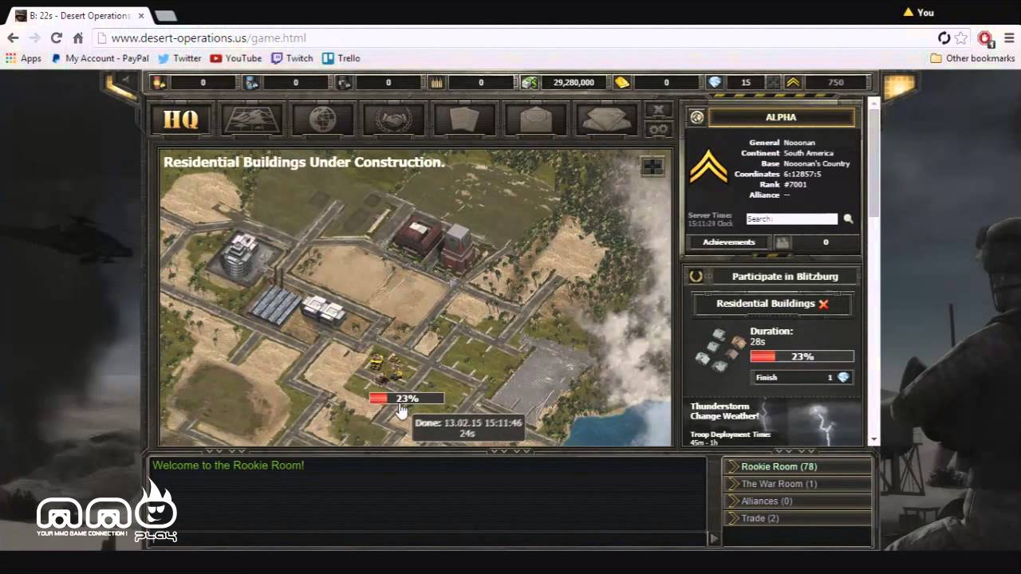Open the Other bookmarks folder

click(x=972, y=58)
